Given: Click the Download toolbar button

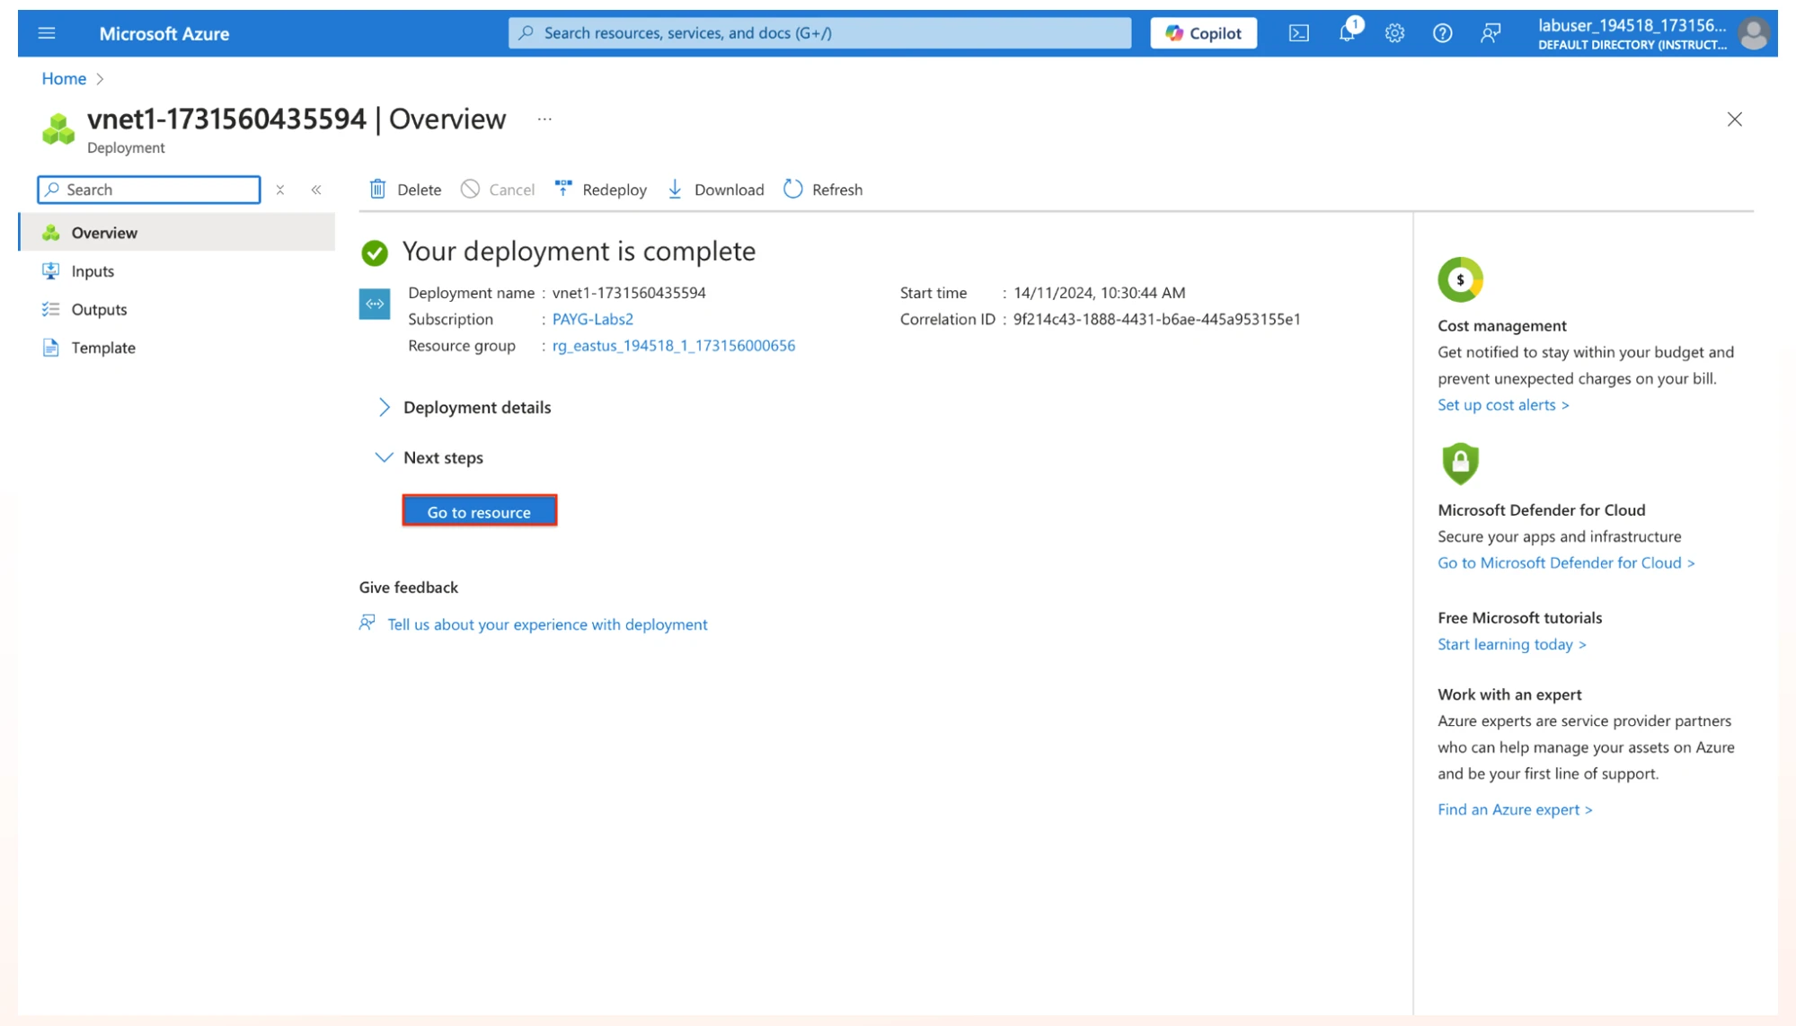Looking at the screenshot, I should (716, 190).
